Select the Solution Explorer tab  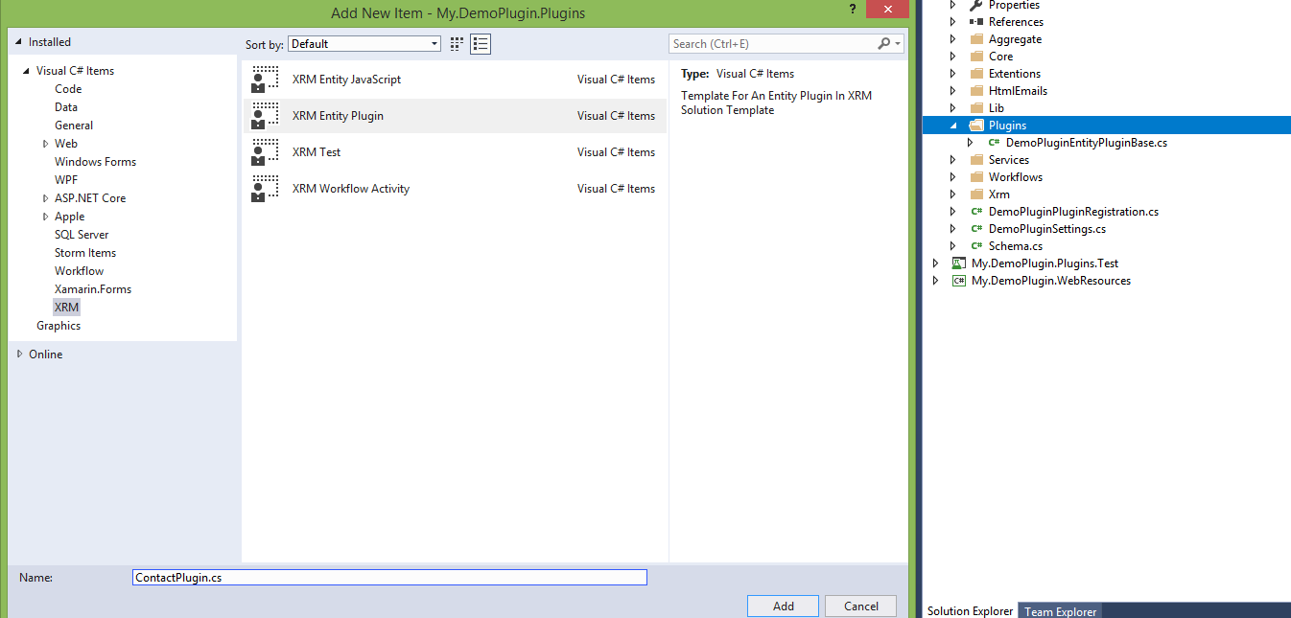point(970,611)
